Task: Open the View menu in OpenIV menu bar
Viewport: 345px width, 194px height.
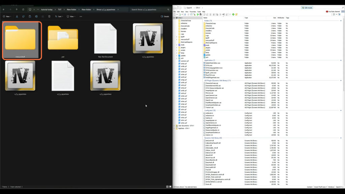Action: (187, 12)
